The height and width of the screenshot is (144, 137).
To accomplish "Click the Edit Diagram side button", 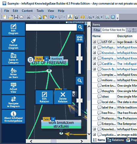I will [x=13, y=29].
